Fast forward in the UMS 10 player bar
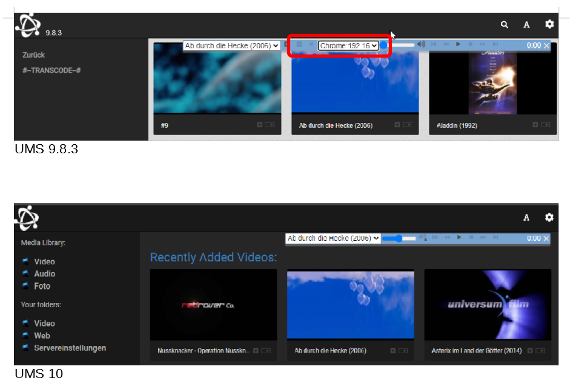Image resolution: width=573 pixels, height=392 pixels. [x=483, y=238]
